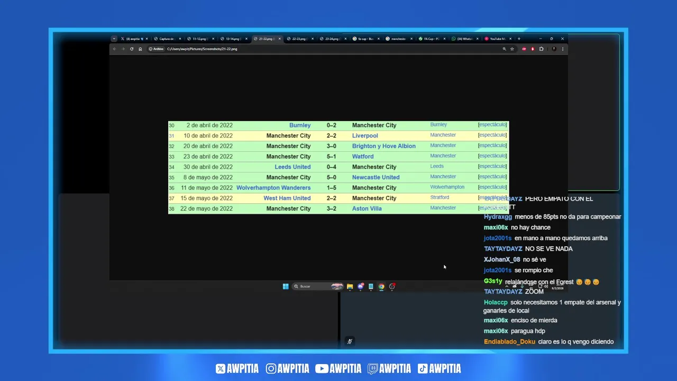Viewport: 677px width, 381px height.
Task: Open the browser home page
Action: tap(140, 49)
